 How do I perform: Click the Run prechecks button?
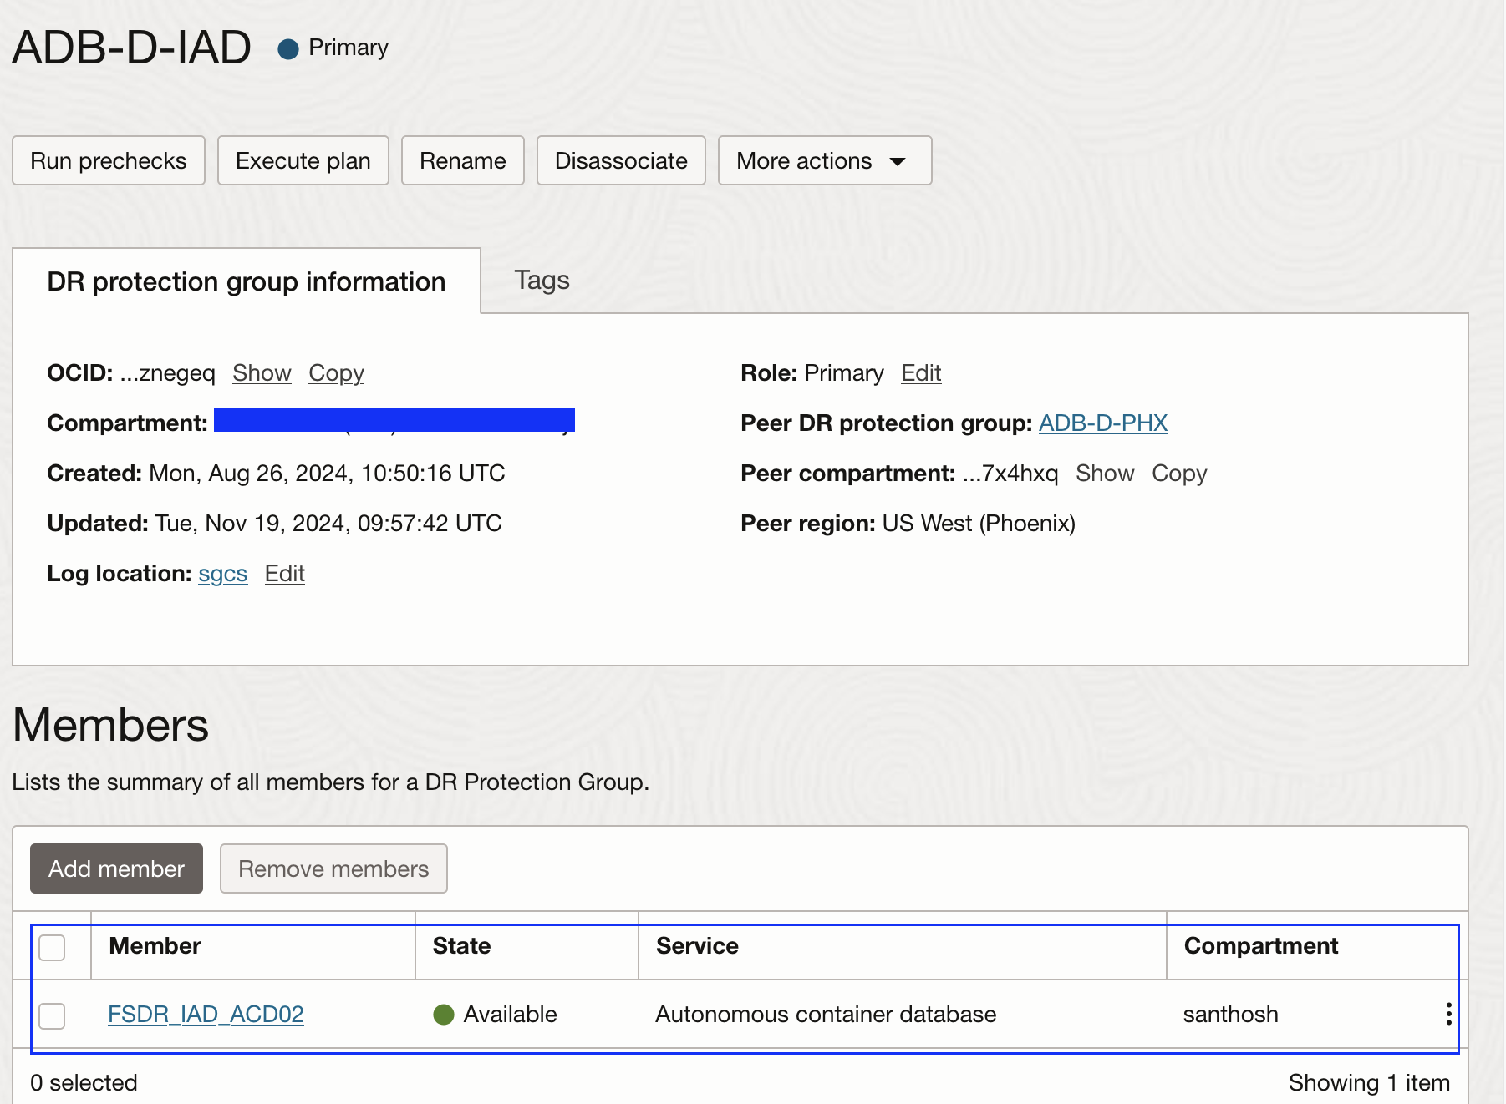pyautogui.click(x=108, y=160)
